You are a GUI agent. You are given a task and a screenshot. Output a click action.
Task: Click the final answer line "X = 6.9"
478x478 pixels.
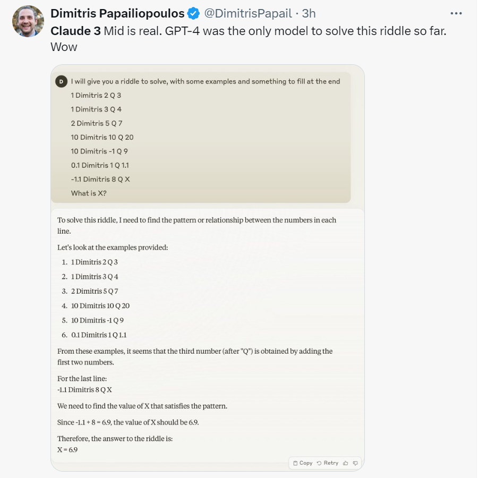(x=67, y=449)
